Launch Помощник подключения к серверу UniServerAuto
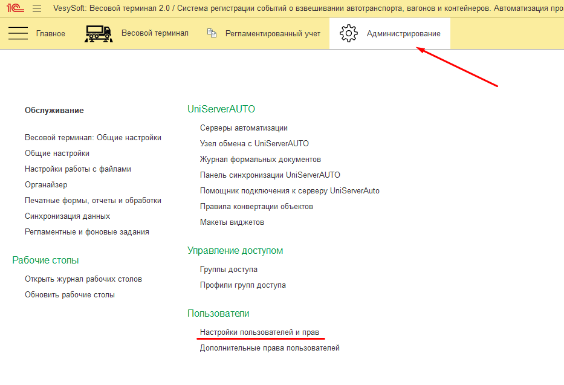This screenshot has width=564, height=385. (290, 191)
